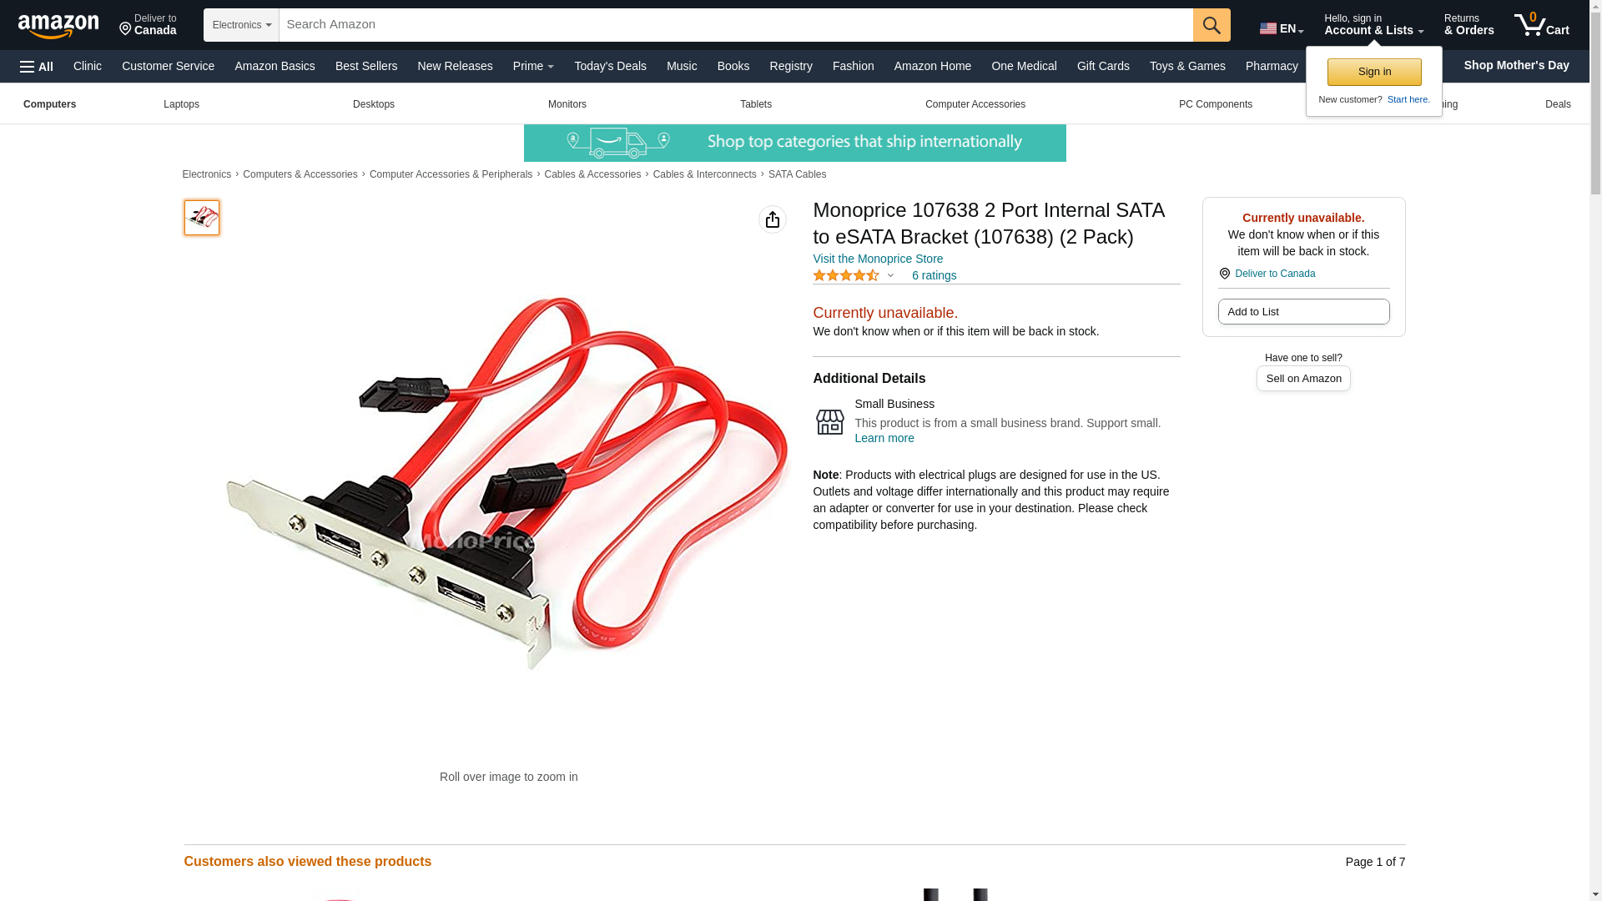Viewport: 1602px width, 901px height.
Task: Click Visit the Monoprice Store link
Action: 878,259
